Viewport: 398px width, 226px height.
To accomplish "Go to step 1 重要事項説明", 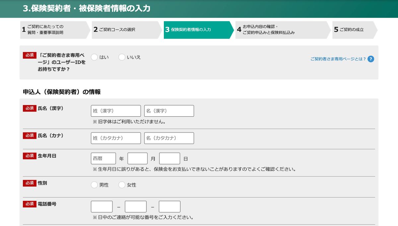I will (x=53, y=30).
